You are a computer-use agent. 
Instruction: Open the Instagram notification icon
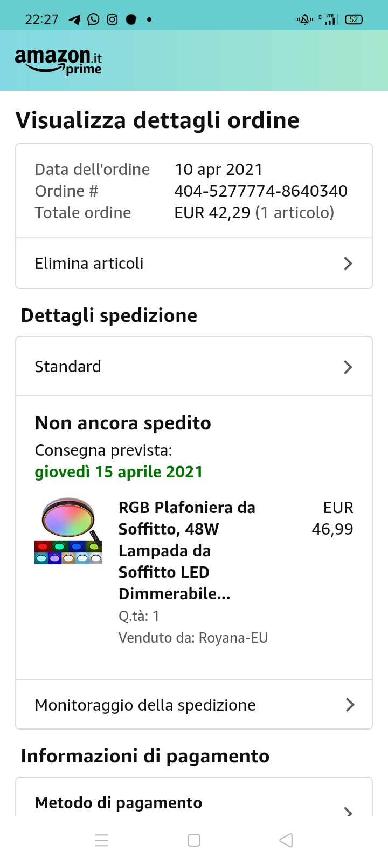(x=112, y=19)
